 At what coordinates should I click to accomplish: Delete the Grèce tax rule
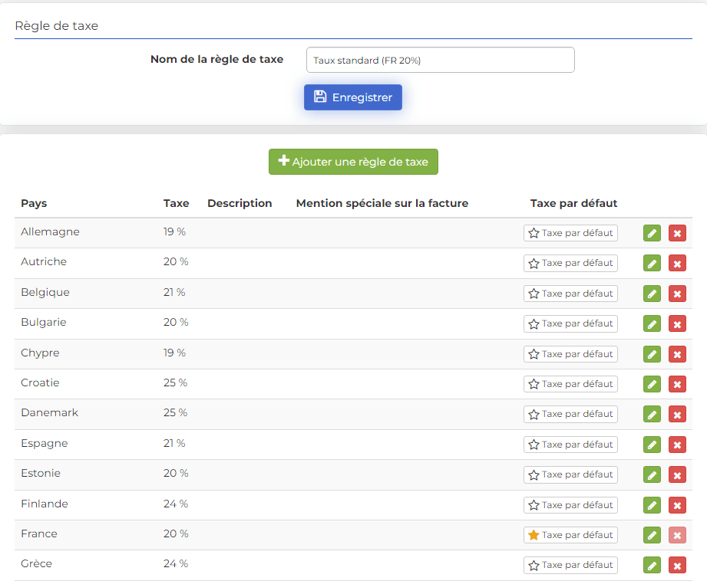pos(677,565)
